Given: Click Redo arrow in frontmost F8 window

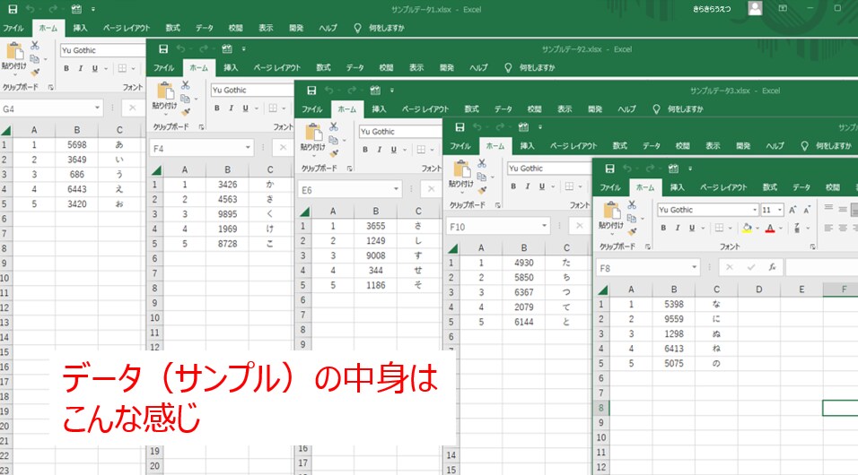Looking at the screenshot, I should [650, 168].
